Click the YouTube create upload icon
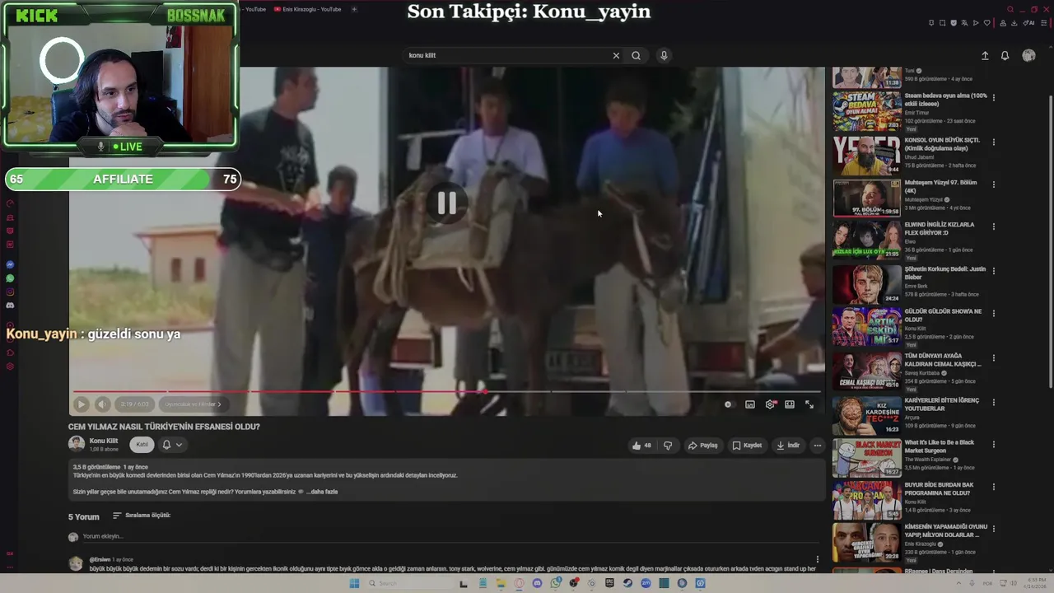 pyautogui.click(x=985, y=55)
